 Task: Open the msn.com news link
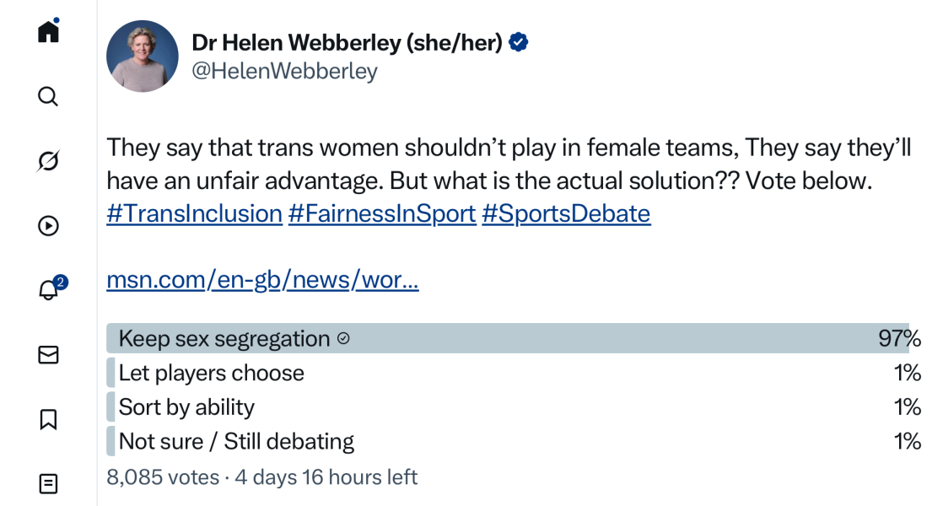pos(261,280)
